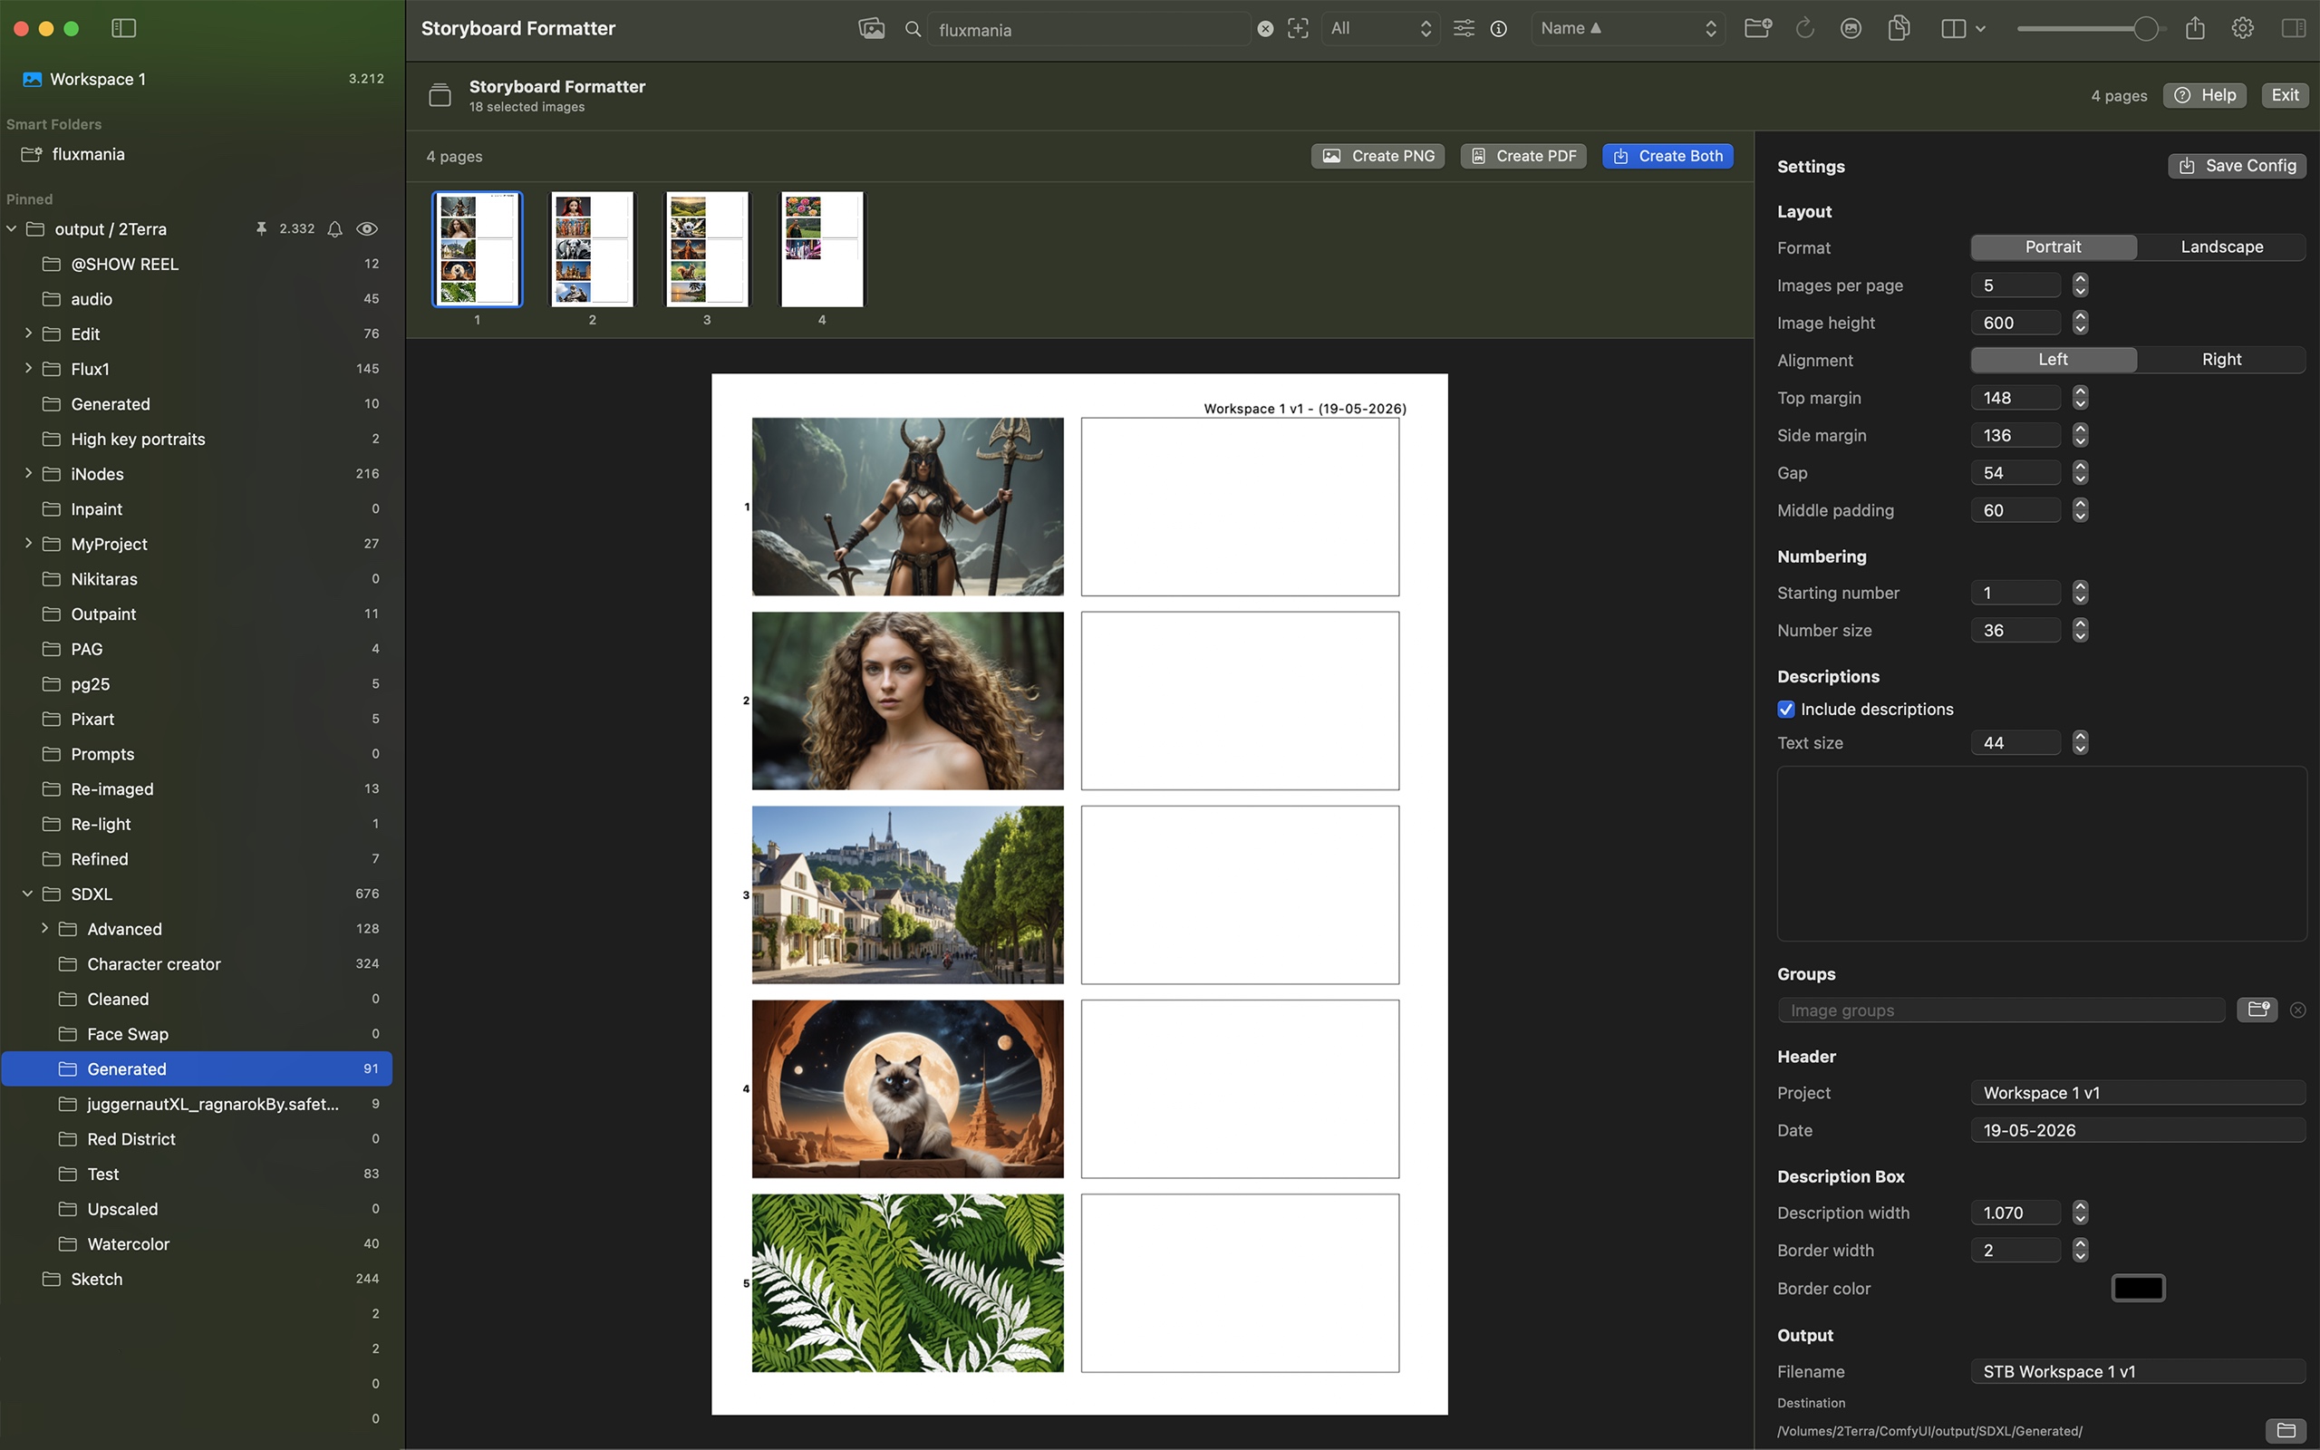Viewport: 2320px width, 1450px height.
Task: Open the split view layout dropdown
Action: [1962, 29]
